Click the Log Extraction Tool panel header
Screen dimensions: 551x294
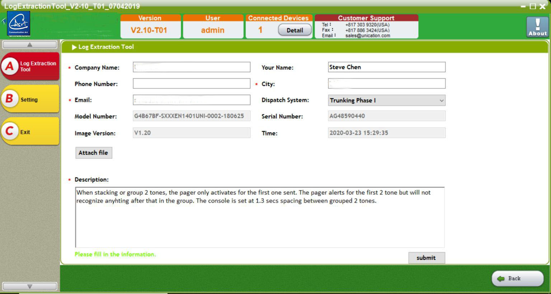click(304, 47)
